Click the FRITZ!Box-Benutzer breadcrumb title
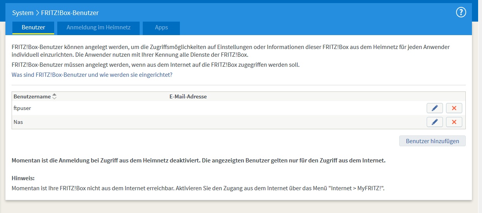Screen dimensions: 482x213 tap(70, 13)
